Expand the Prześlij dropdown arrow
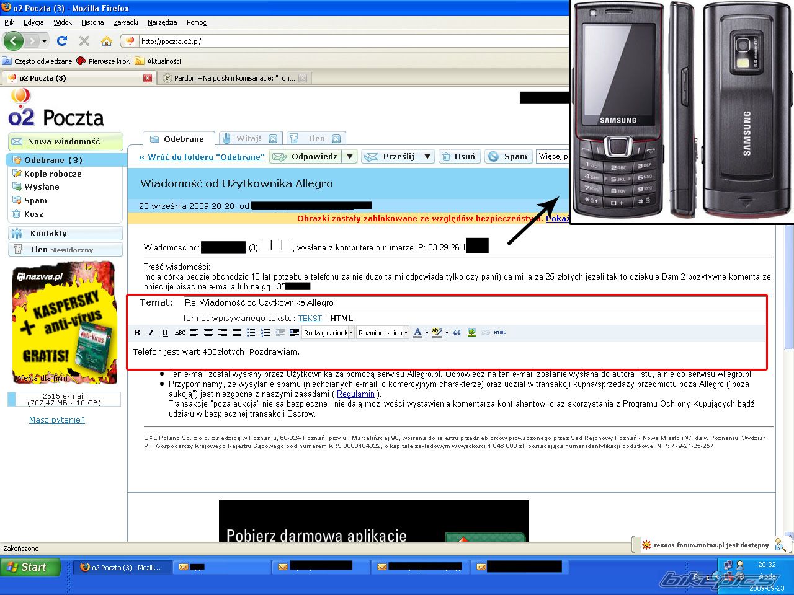The image size is (794, 595). tap(427, 157)
